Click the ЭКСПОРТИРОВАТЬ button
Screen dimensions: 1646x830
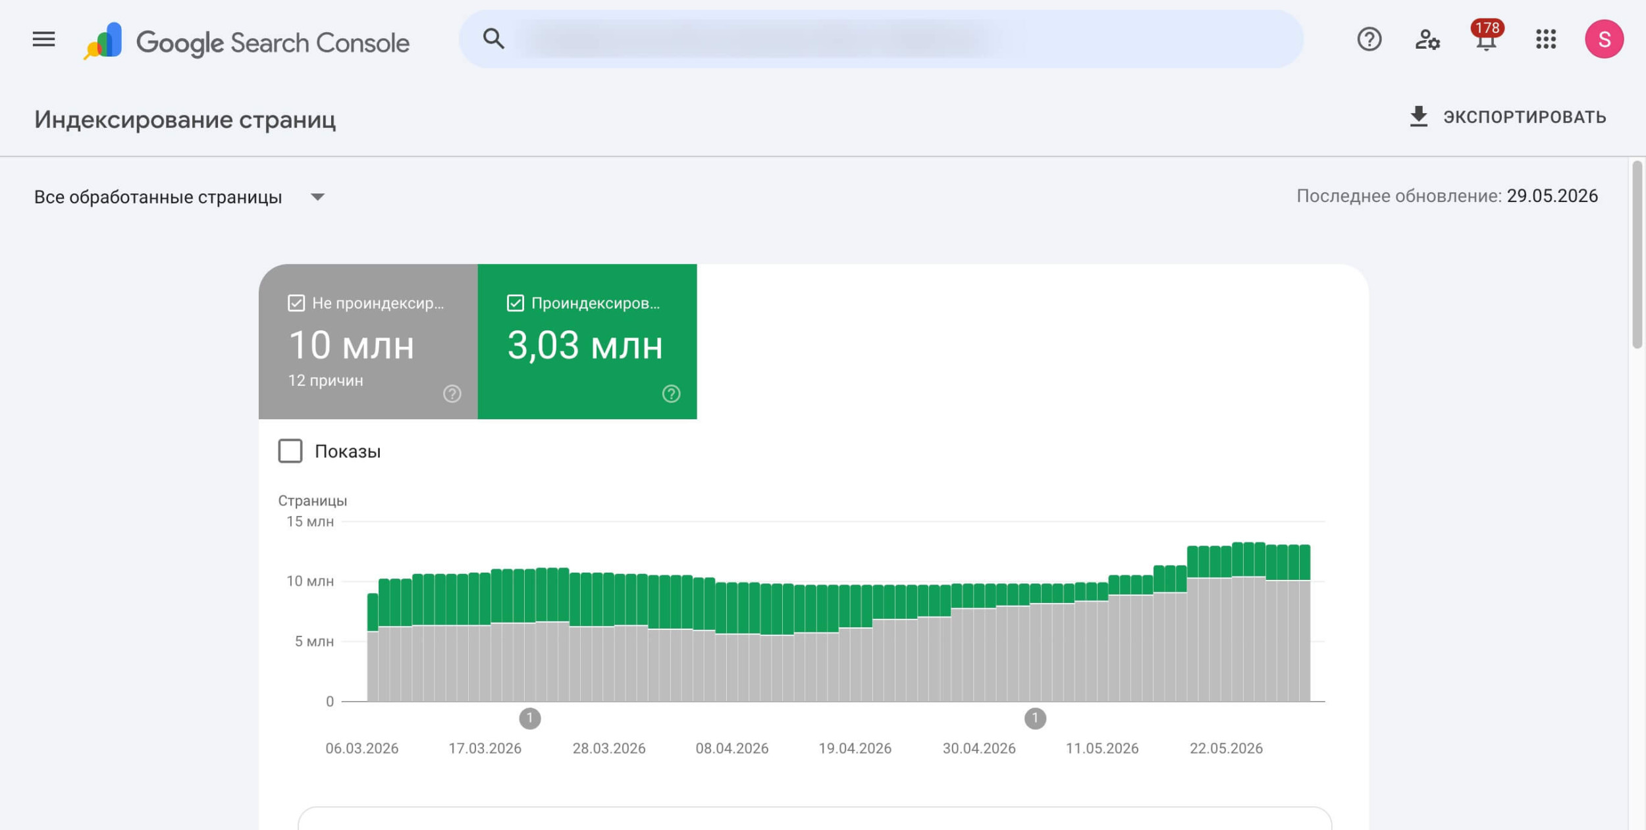pyautogui.click(x=1507, y=117)
